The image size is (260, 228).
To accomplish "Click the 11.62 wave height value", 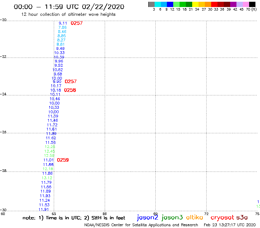I will tap(51, 138).
